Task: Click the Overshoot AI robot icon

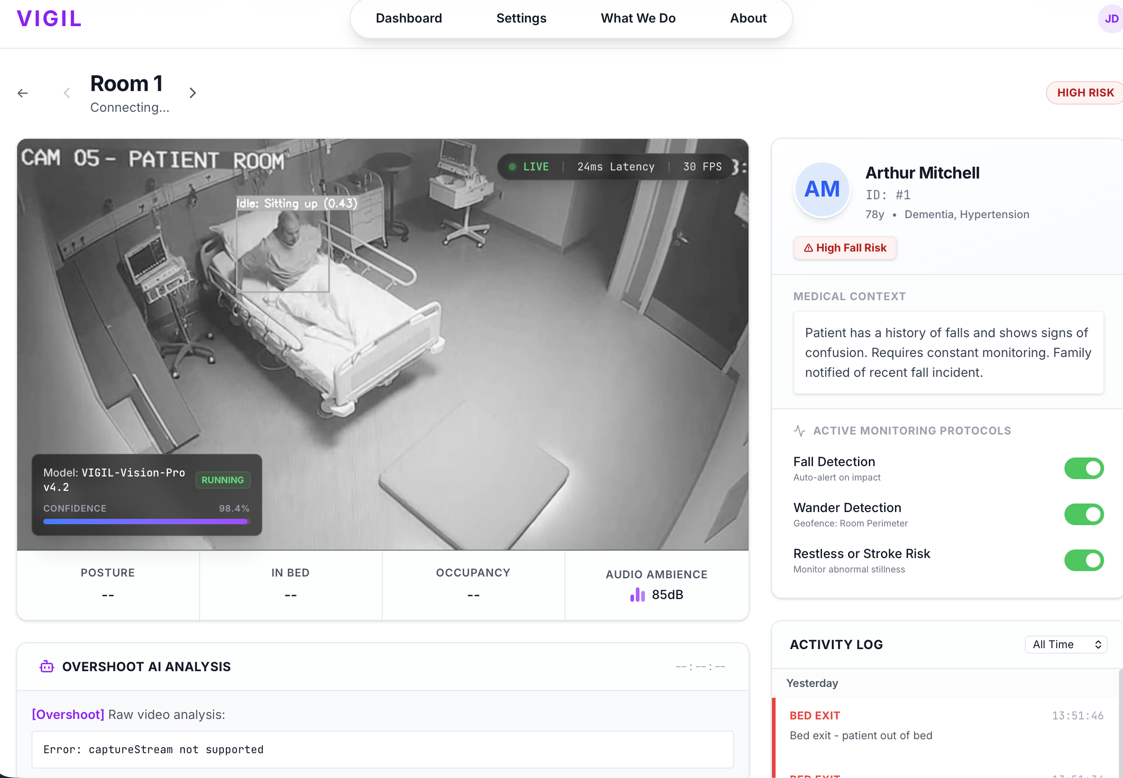Action: [x=47, y=666]
